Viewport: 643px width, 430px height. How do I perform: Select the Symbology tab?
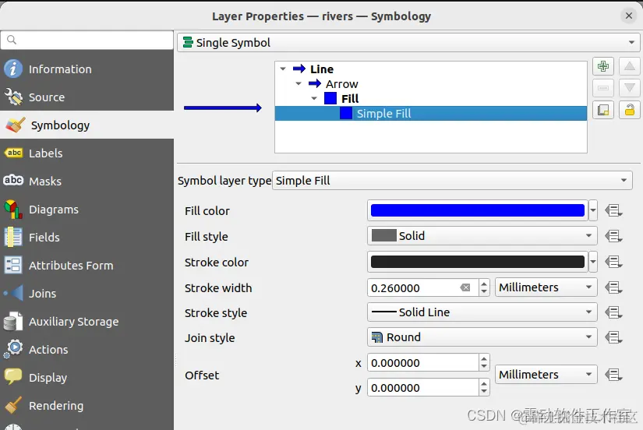[87, 125]
